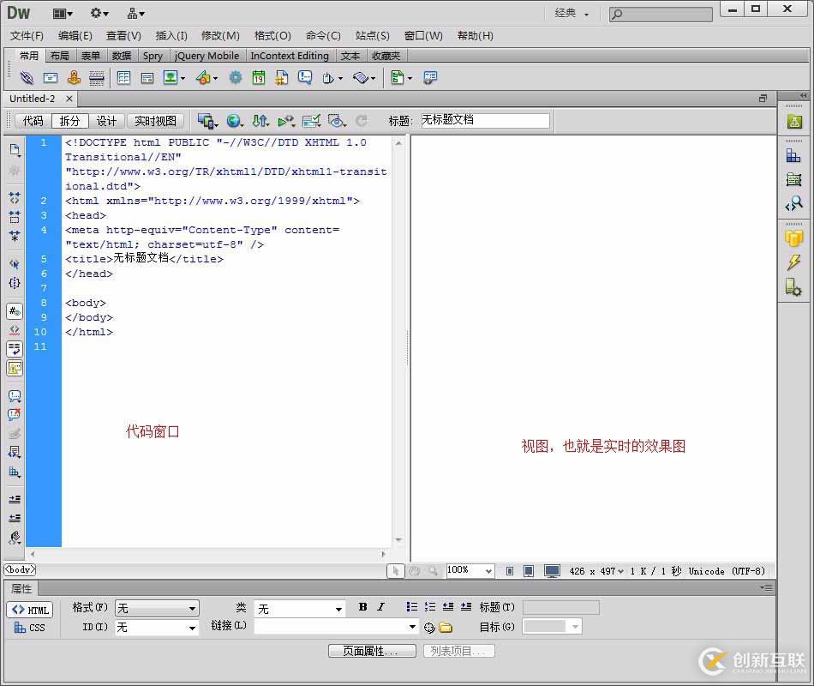This screenshot has width=814, height=686.
Task: Click the 页面属性 button
Action: 371,651
